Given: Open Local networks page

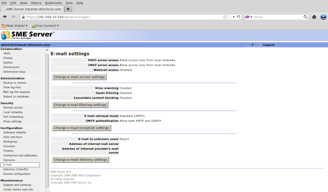Looking at the screenshot, I should coord(13,112).
